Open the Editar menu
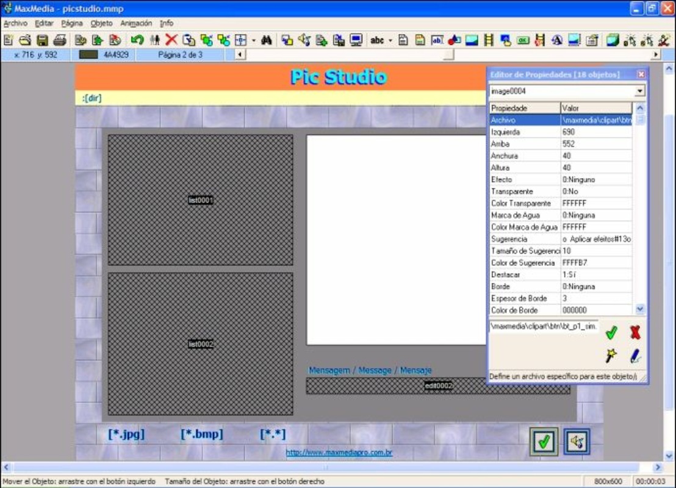Screen dimensions: 676x488 [44, 23]
